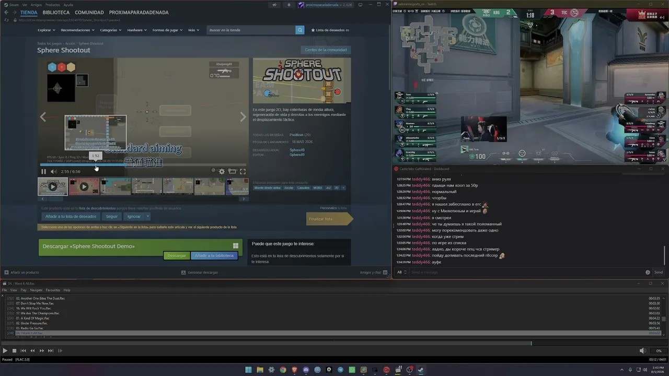Open Centro de la comunidad

point(326,50)
